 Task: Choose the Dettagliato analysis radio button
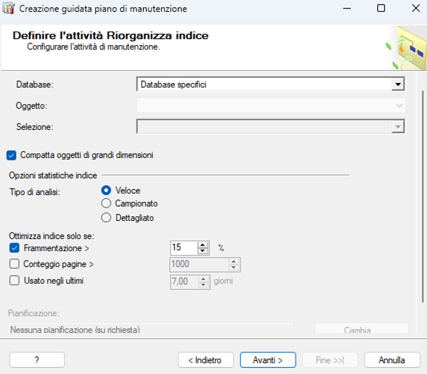click(x=106, y=218)
